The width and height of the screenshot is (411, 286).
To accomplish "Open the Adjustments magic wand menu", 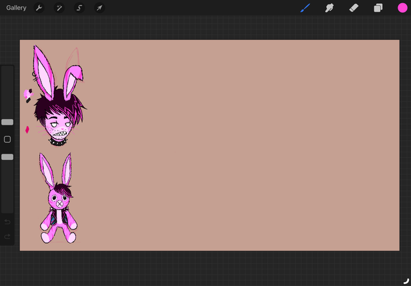I will (x=59, y=8).
